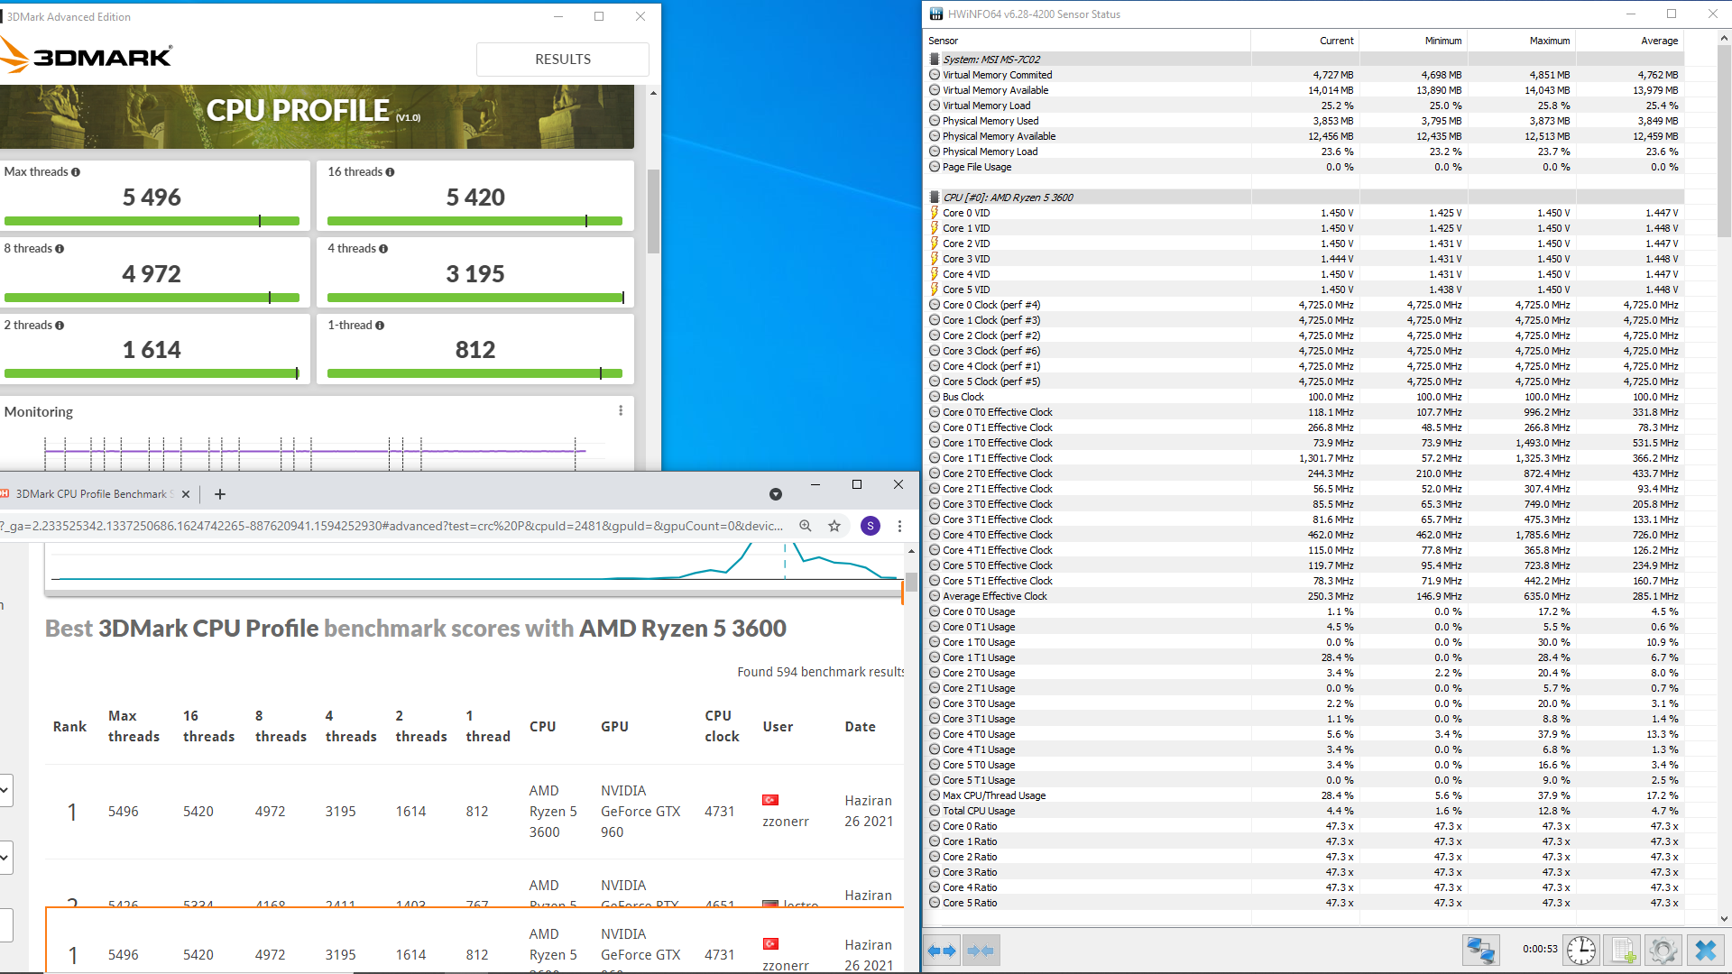Open Chrome three-dot menu
Screen dimensions: 1732x974
[x=899, y=526]
